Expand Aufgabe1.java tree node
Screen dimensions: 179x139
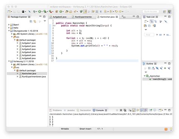[17, 43]
